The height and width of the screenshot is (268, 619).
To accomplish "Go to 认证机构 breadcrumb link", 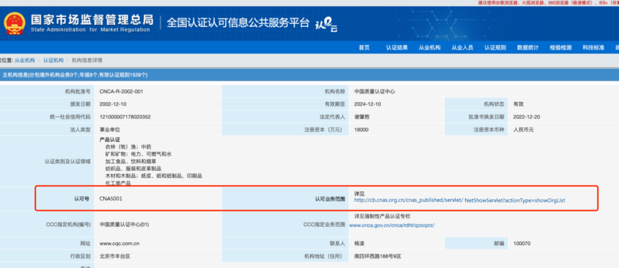I will [53, 60].
